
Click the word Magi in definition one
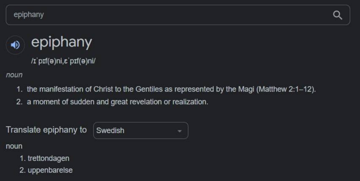[x=245, y=89]
